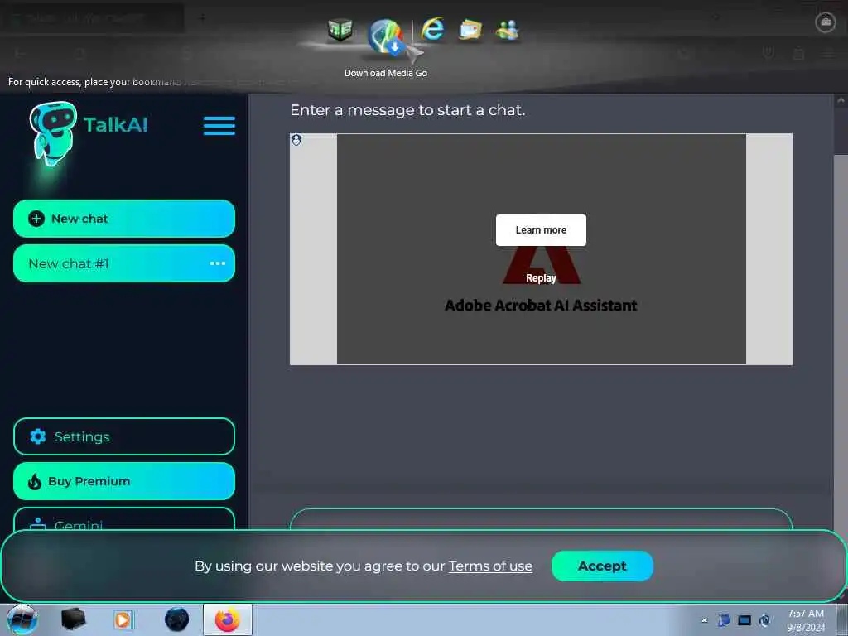Screen dimensions: 848x636
Task: Click the TalkAI robot logo
Action: click(x=52, y=133)
